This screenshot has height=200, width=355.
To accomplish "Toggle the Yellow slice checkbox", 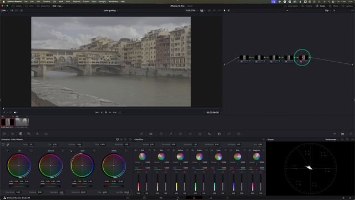I will click(x=174, y=151).
